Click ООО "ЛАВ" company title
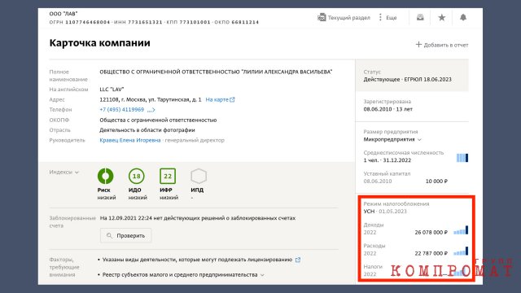The height and width of the screenshot is (293, 521). [x=63, y=14]
